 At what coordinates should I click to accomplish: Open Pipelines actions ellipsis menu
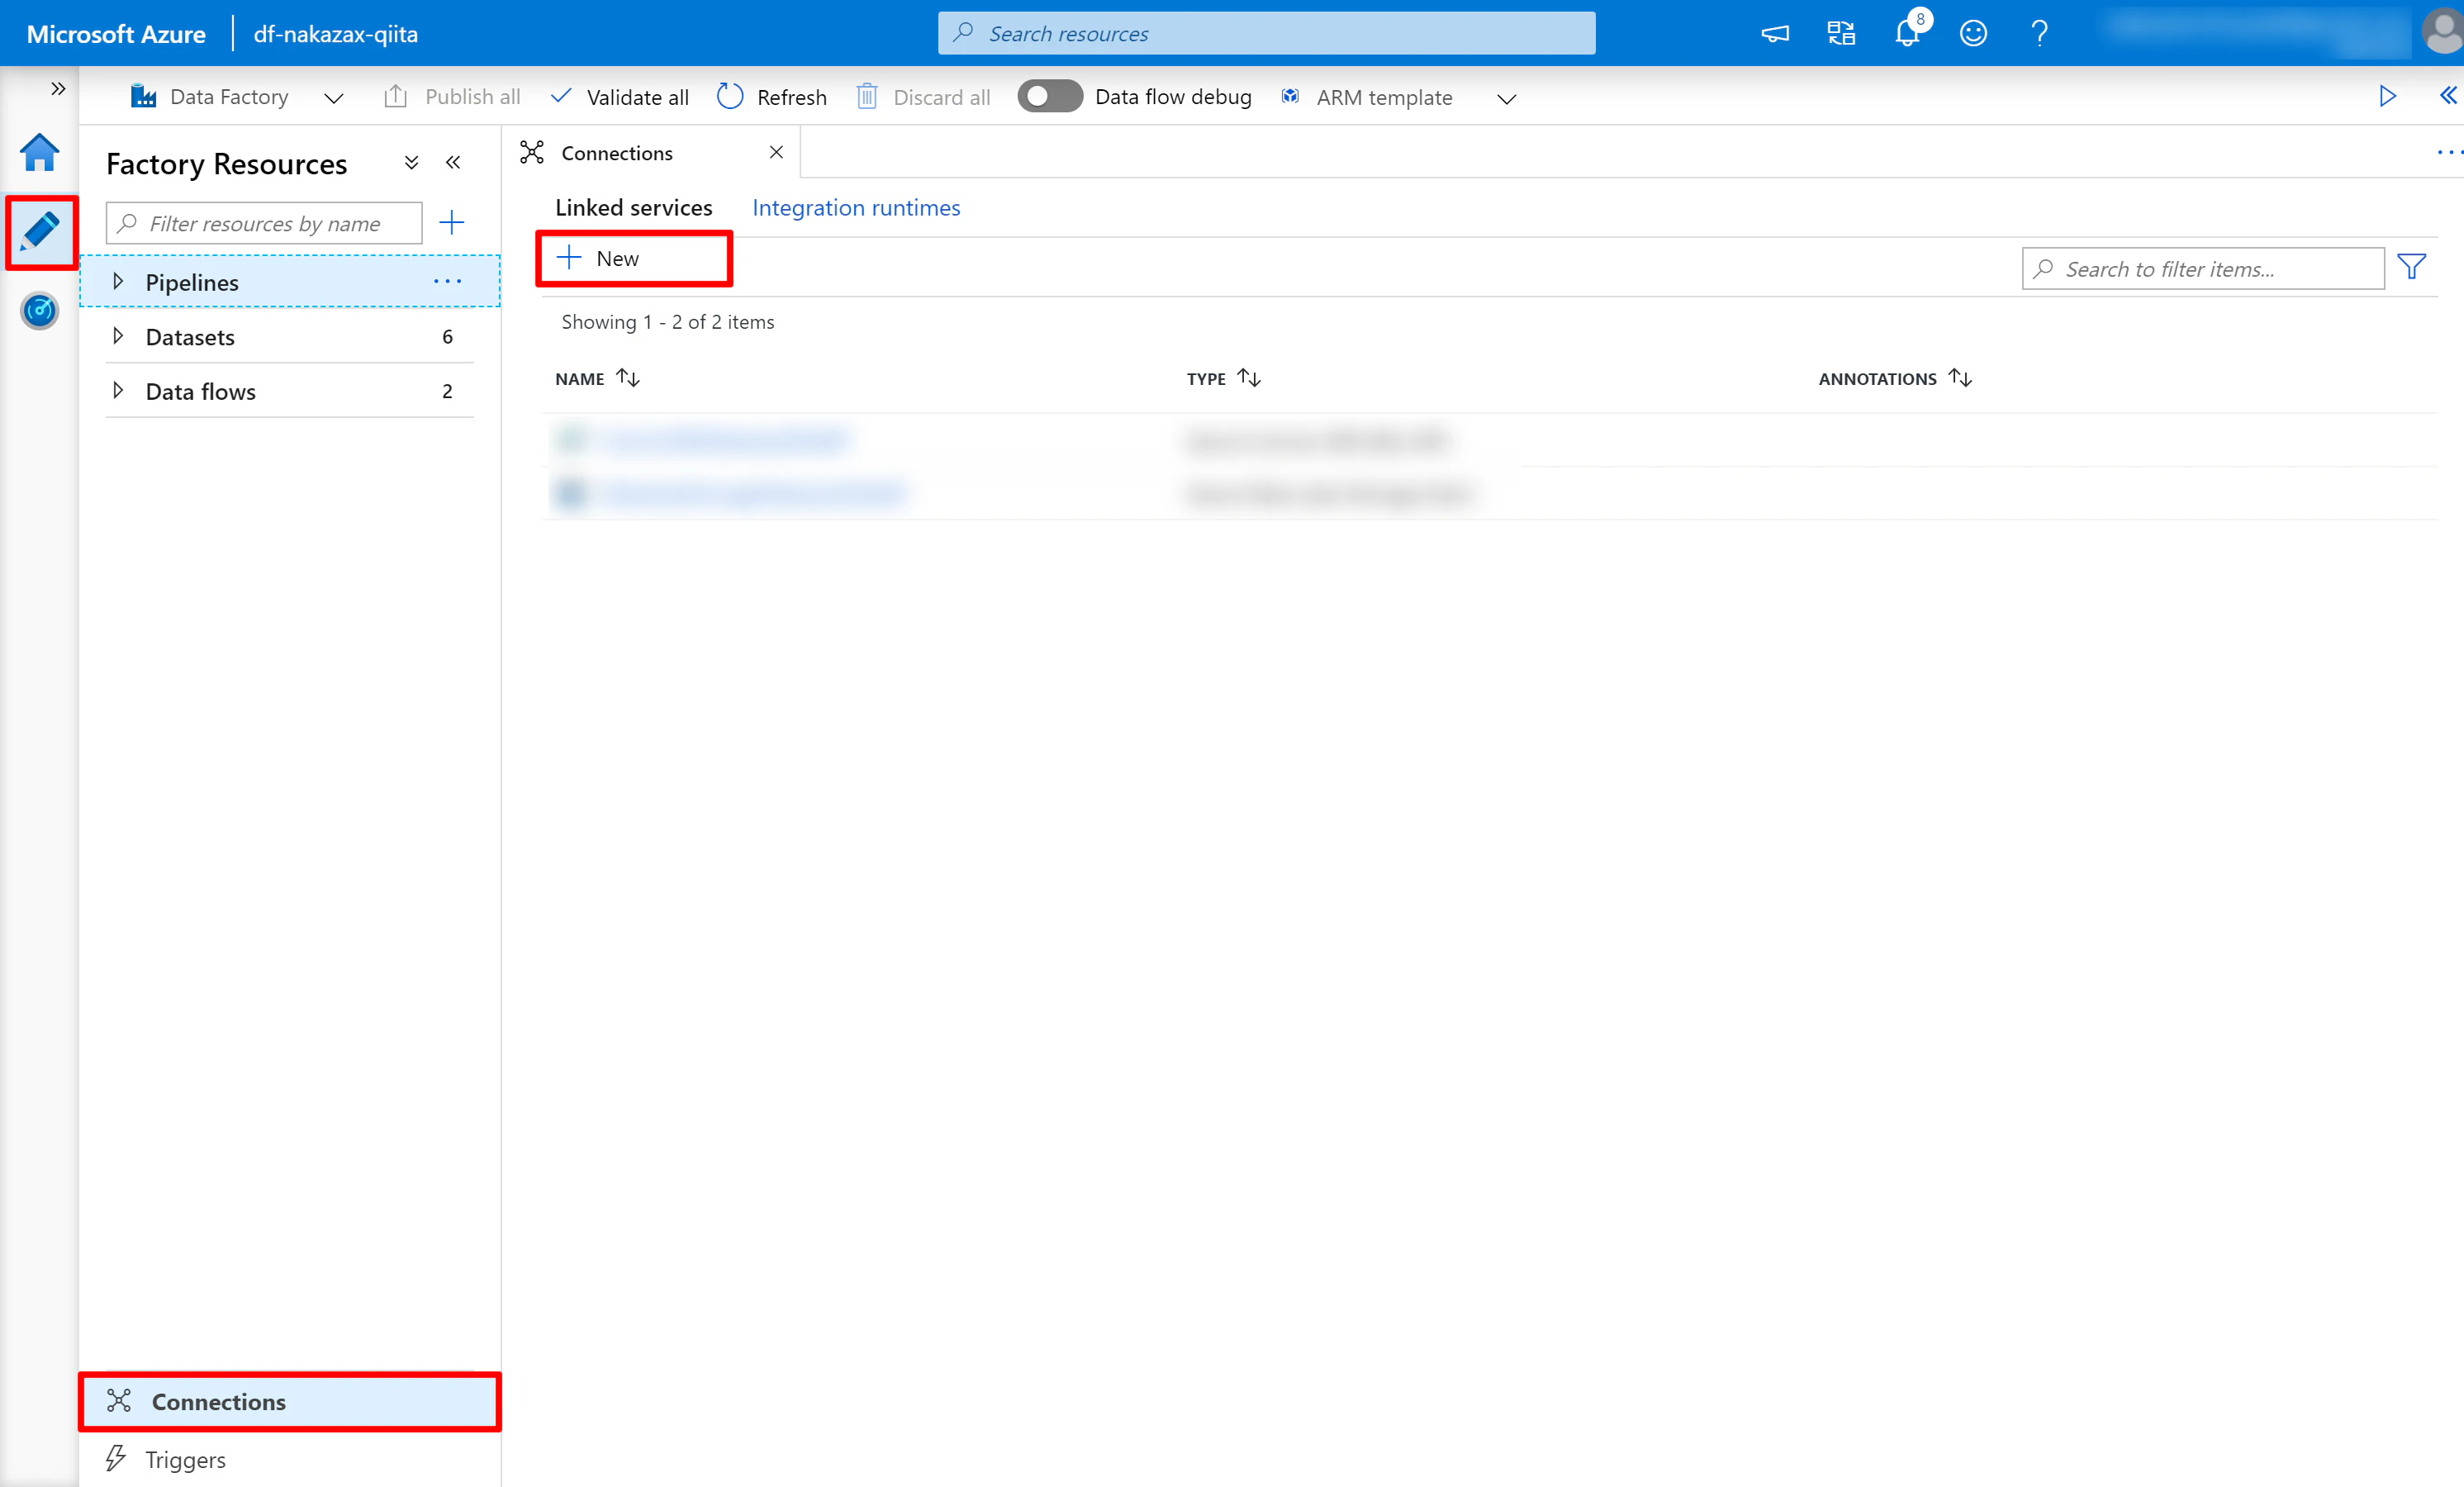click(447, 281)
